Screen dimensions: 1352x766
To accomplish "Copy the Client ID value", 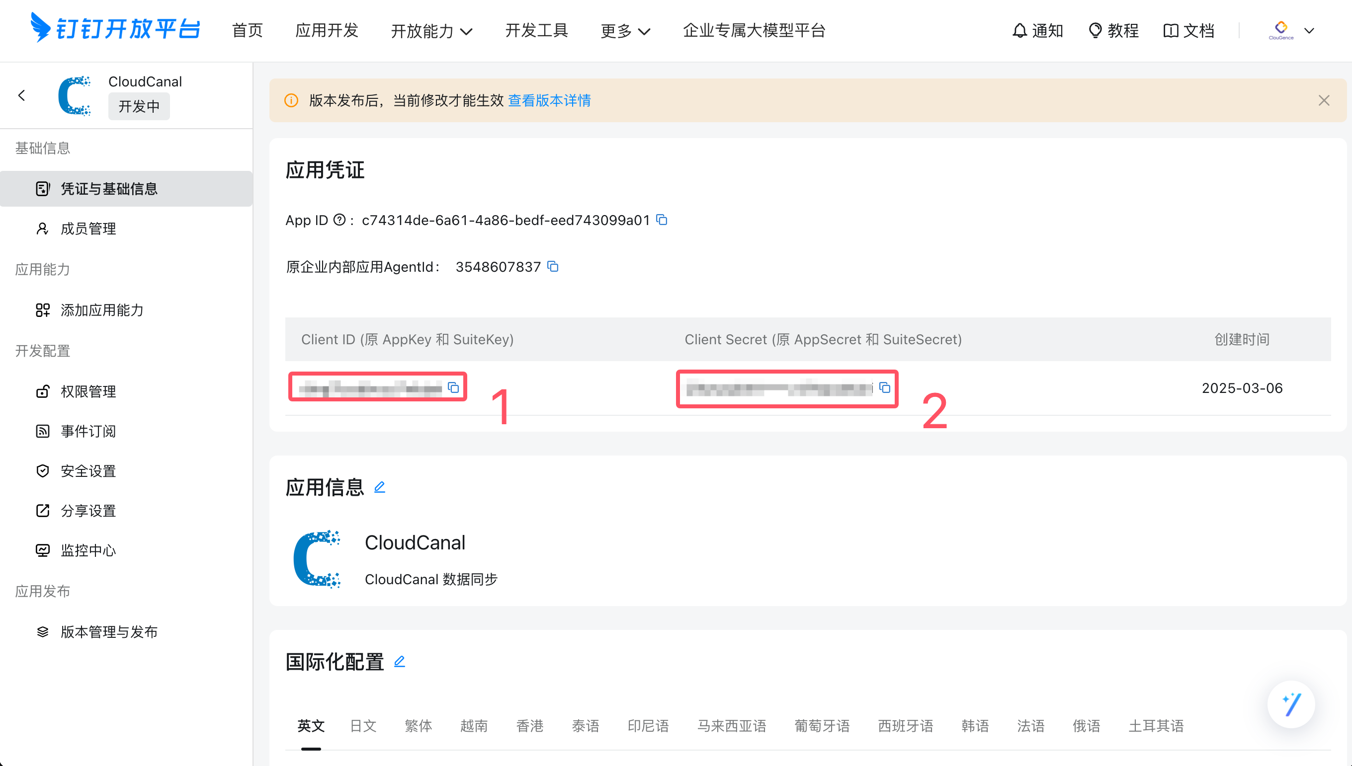I will 453,388.
